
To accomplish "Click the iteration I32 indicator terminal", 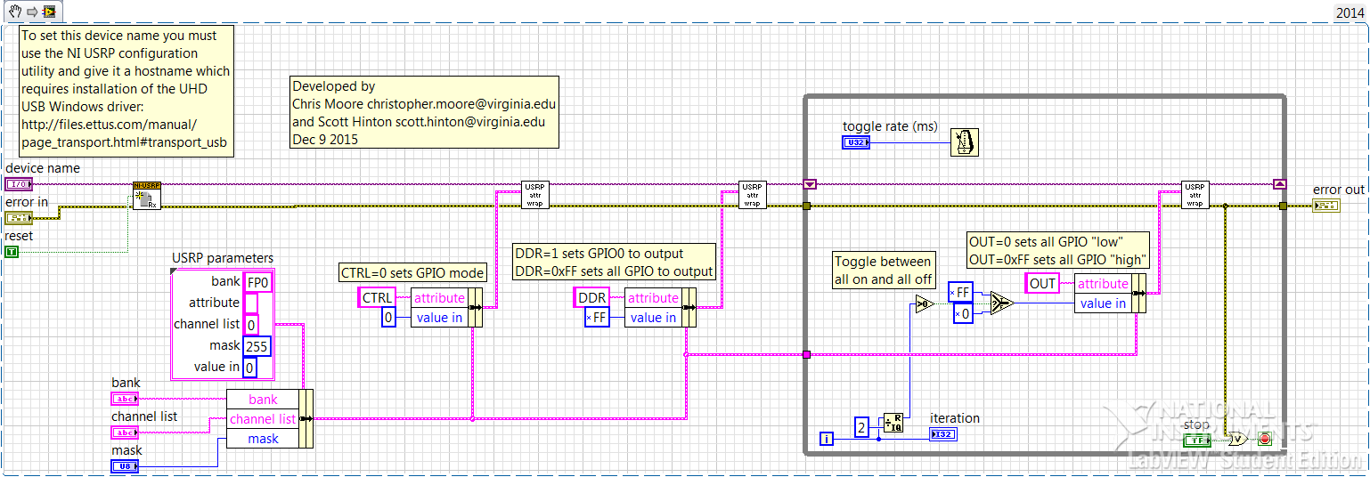I will pyautogui.click(x=943, y=434).
